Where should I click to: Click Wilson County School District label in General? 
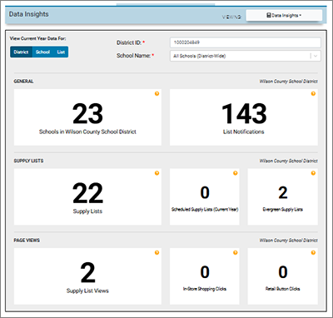(289, 82)
